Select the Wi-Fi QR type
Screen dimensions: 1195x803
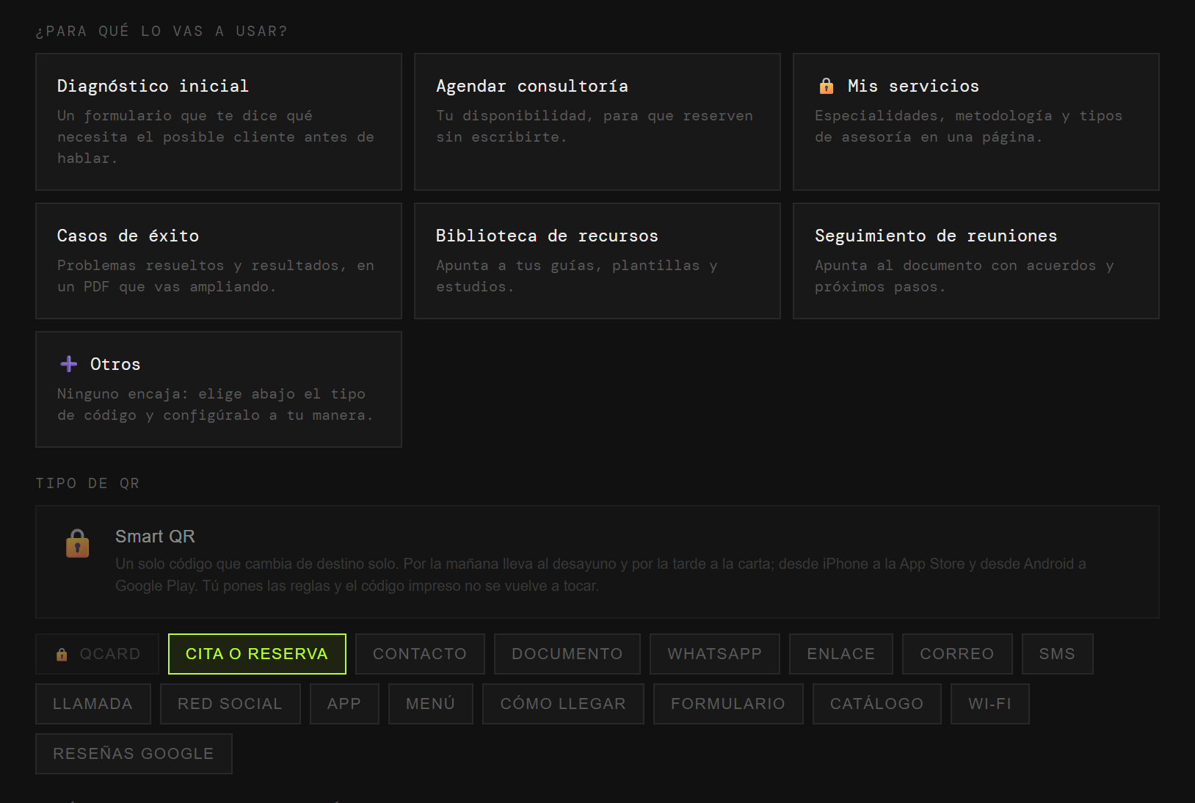click(990, 704)
